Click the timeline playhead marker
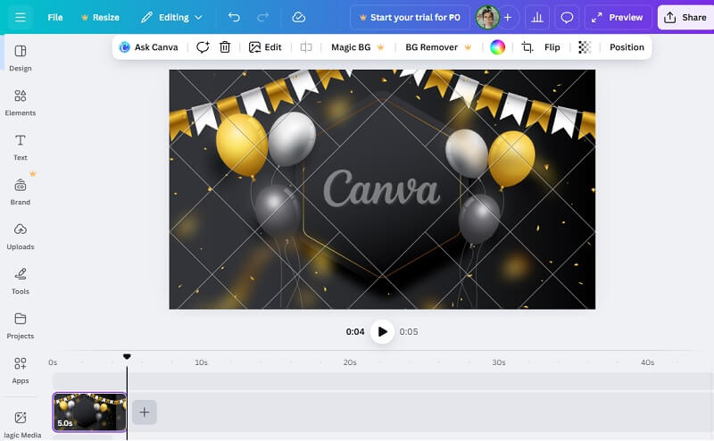The image size is (714, 441). (127, 356)
